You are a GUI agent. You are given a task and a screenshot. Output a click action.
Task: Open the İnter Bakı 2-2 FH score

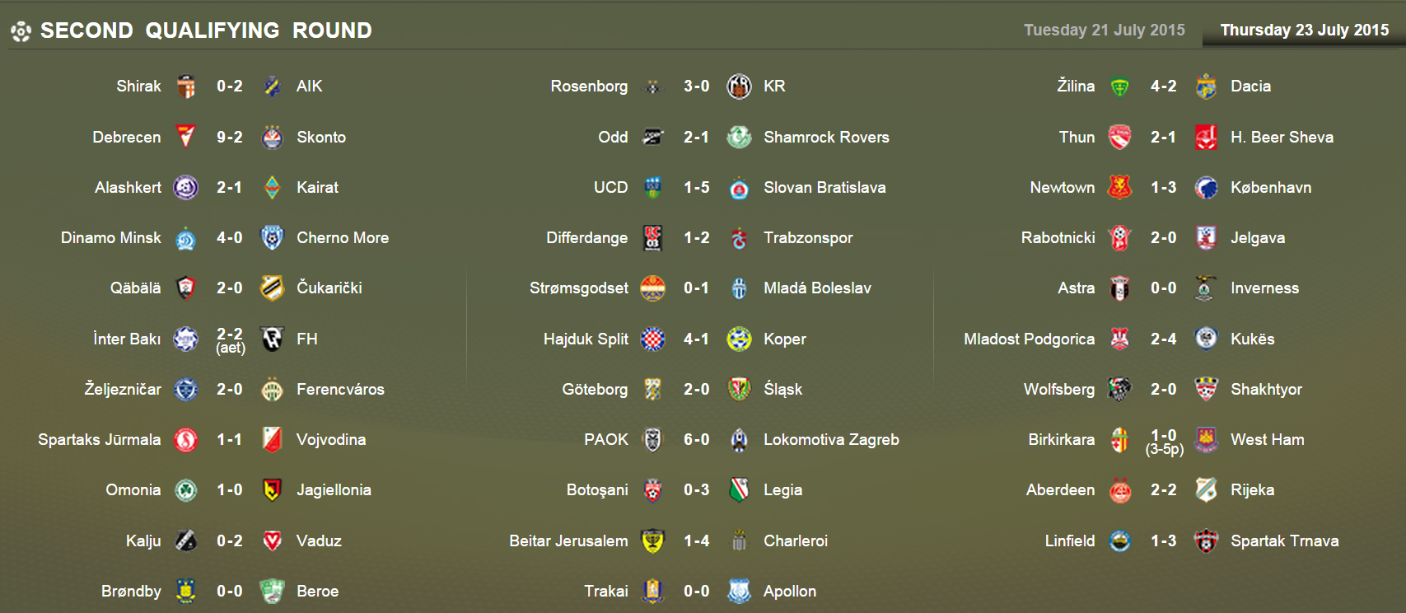tap(230, 340)
